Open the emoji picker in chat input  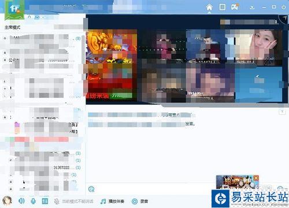91,189
